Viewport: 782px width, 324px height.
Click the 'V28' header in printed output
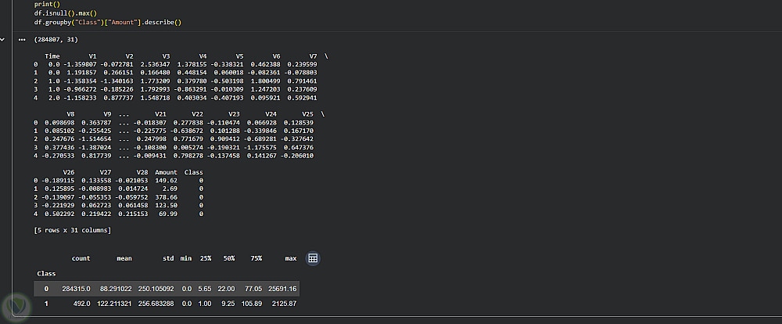click(142, 172)
